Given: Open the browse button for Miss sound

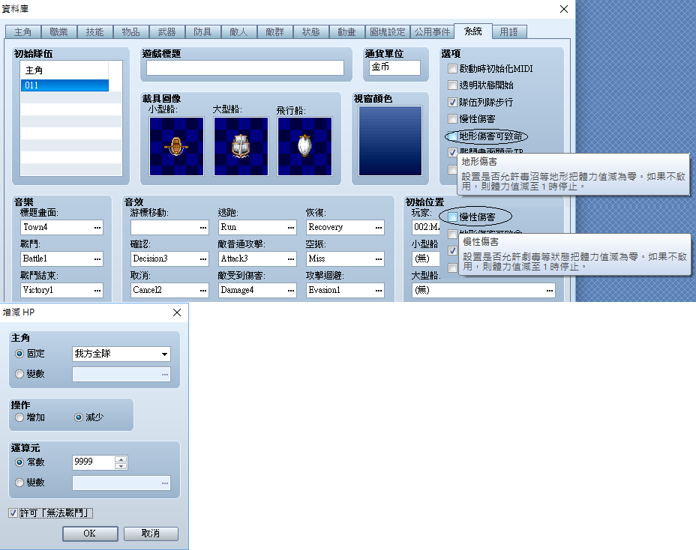Looking at the screenshot, I should pyautogui.click(x=379, y=259).
